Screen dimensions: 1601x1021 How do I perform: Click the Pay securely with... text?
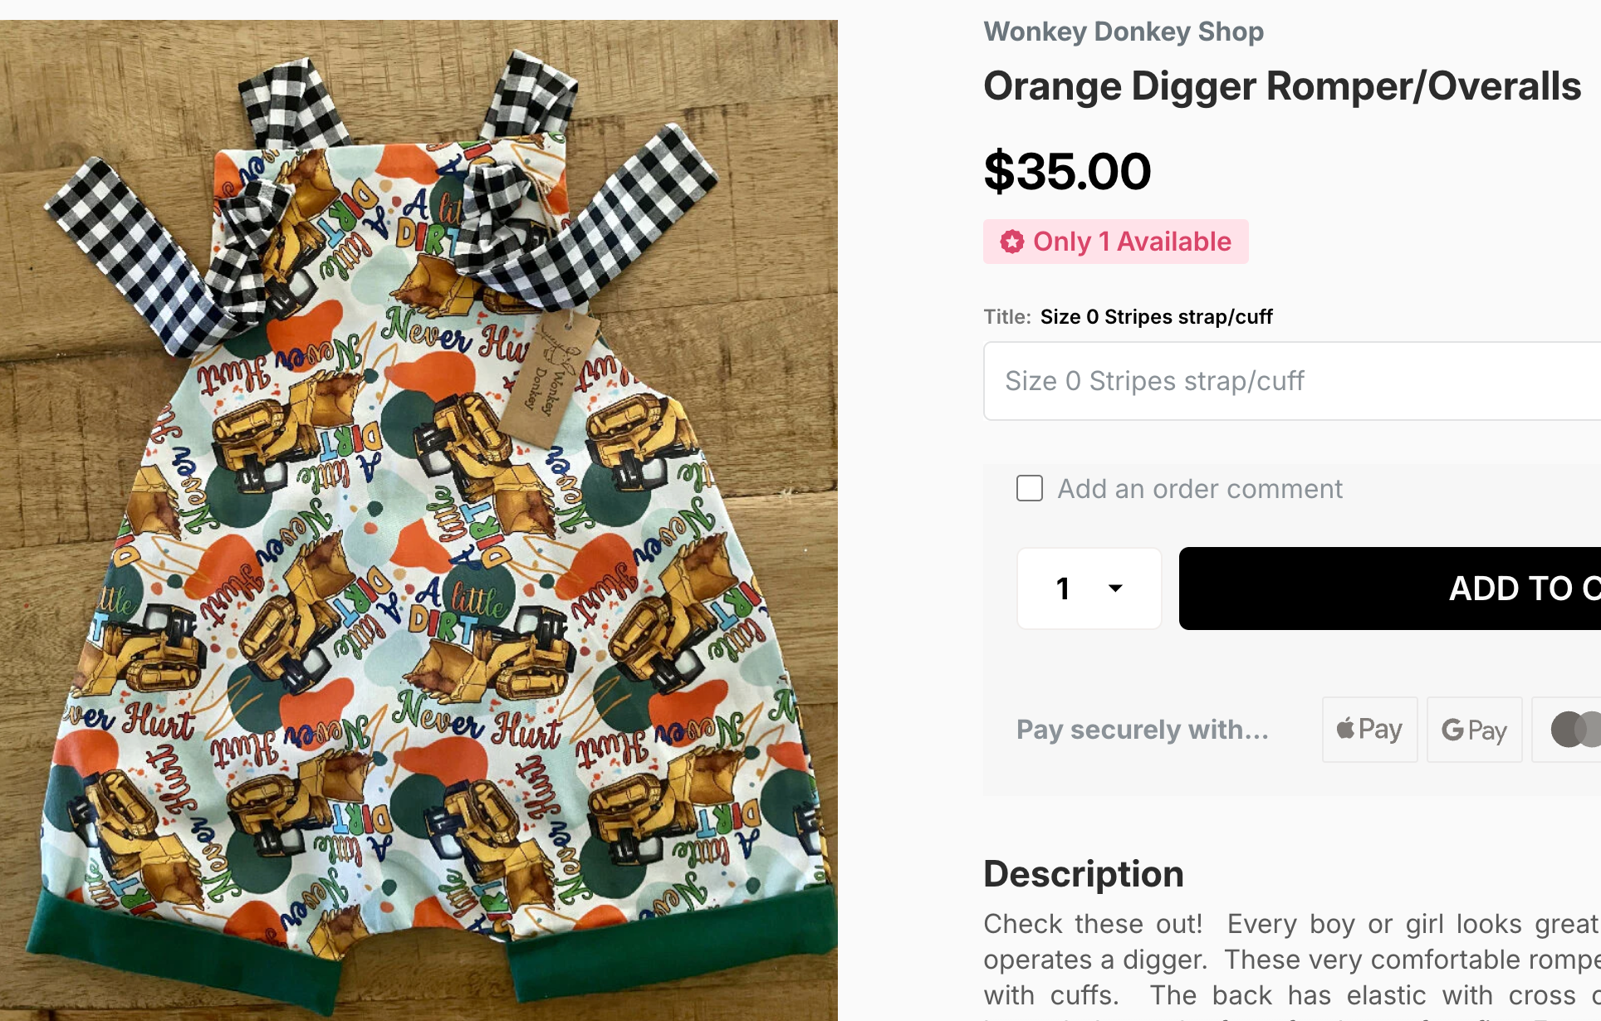[1142, 730]
